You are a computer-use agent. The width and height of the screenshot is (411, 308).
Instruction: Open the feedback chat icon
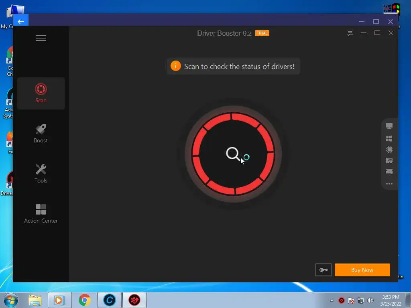[x=350, y=33]
